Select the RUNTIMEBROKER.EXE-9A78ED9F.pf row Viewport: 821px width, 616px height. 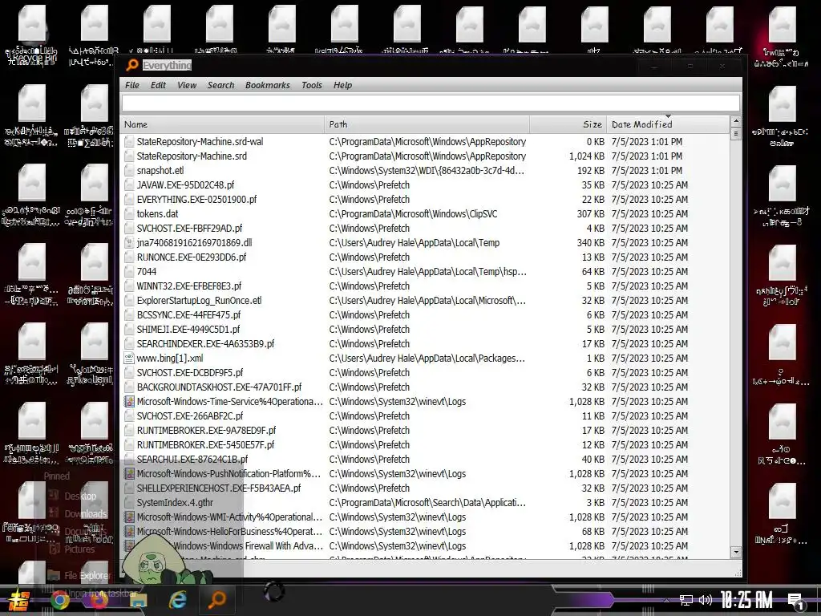(x=427, y=431)
